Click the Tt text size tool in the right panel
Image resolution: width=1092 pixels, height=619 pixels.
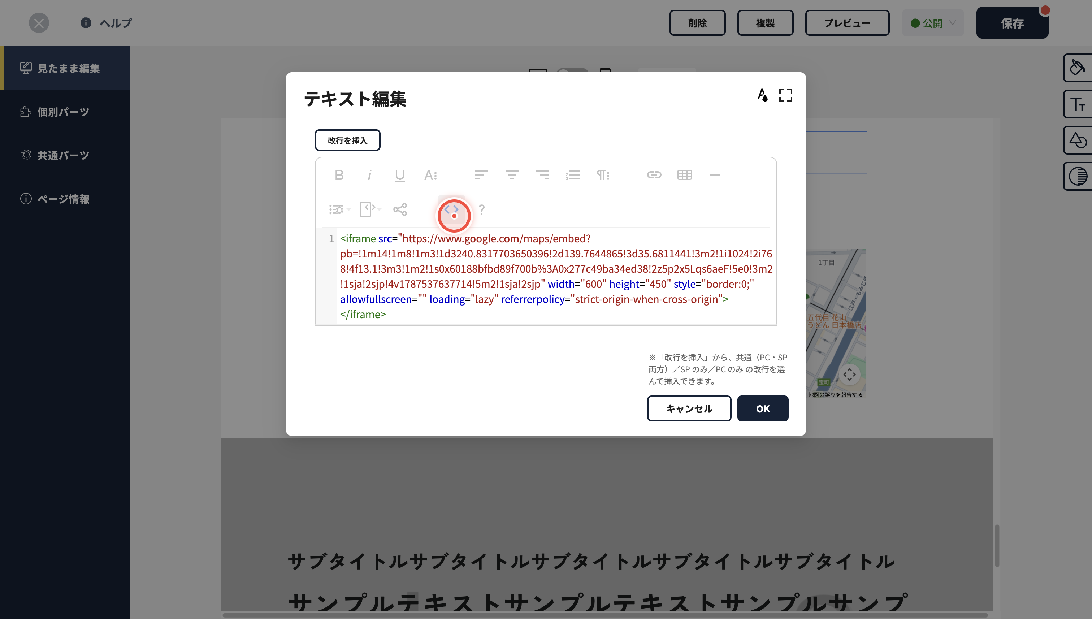[x=1078, y=104]
